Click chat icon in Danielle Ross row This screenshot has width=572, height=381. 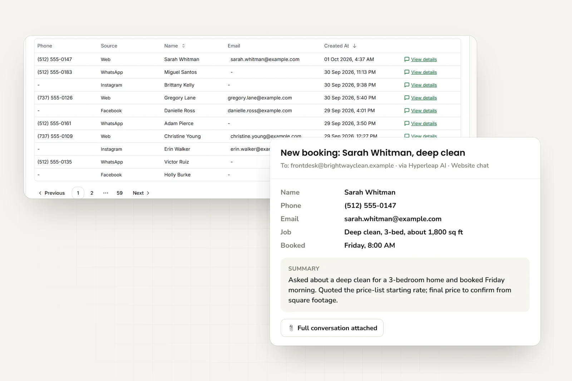(406, 111)
